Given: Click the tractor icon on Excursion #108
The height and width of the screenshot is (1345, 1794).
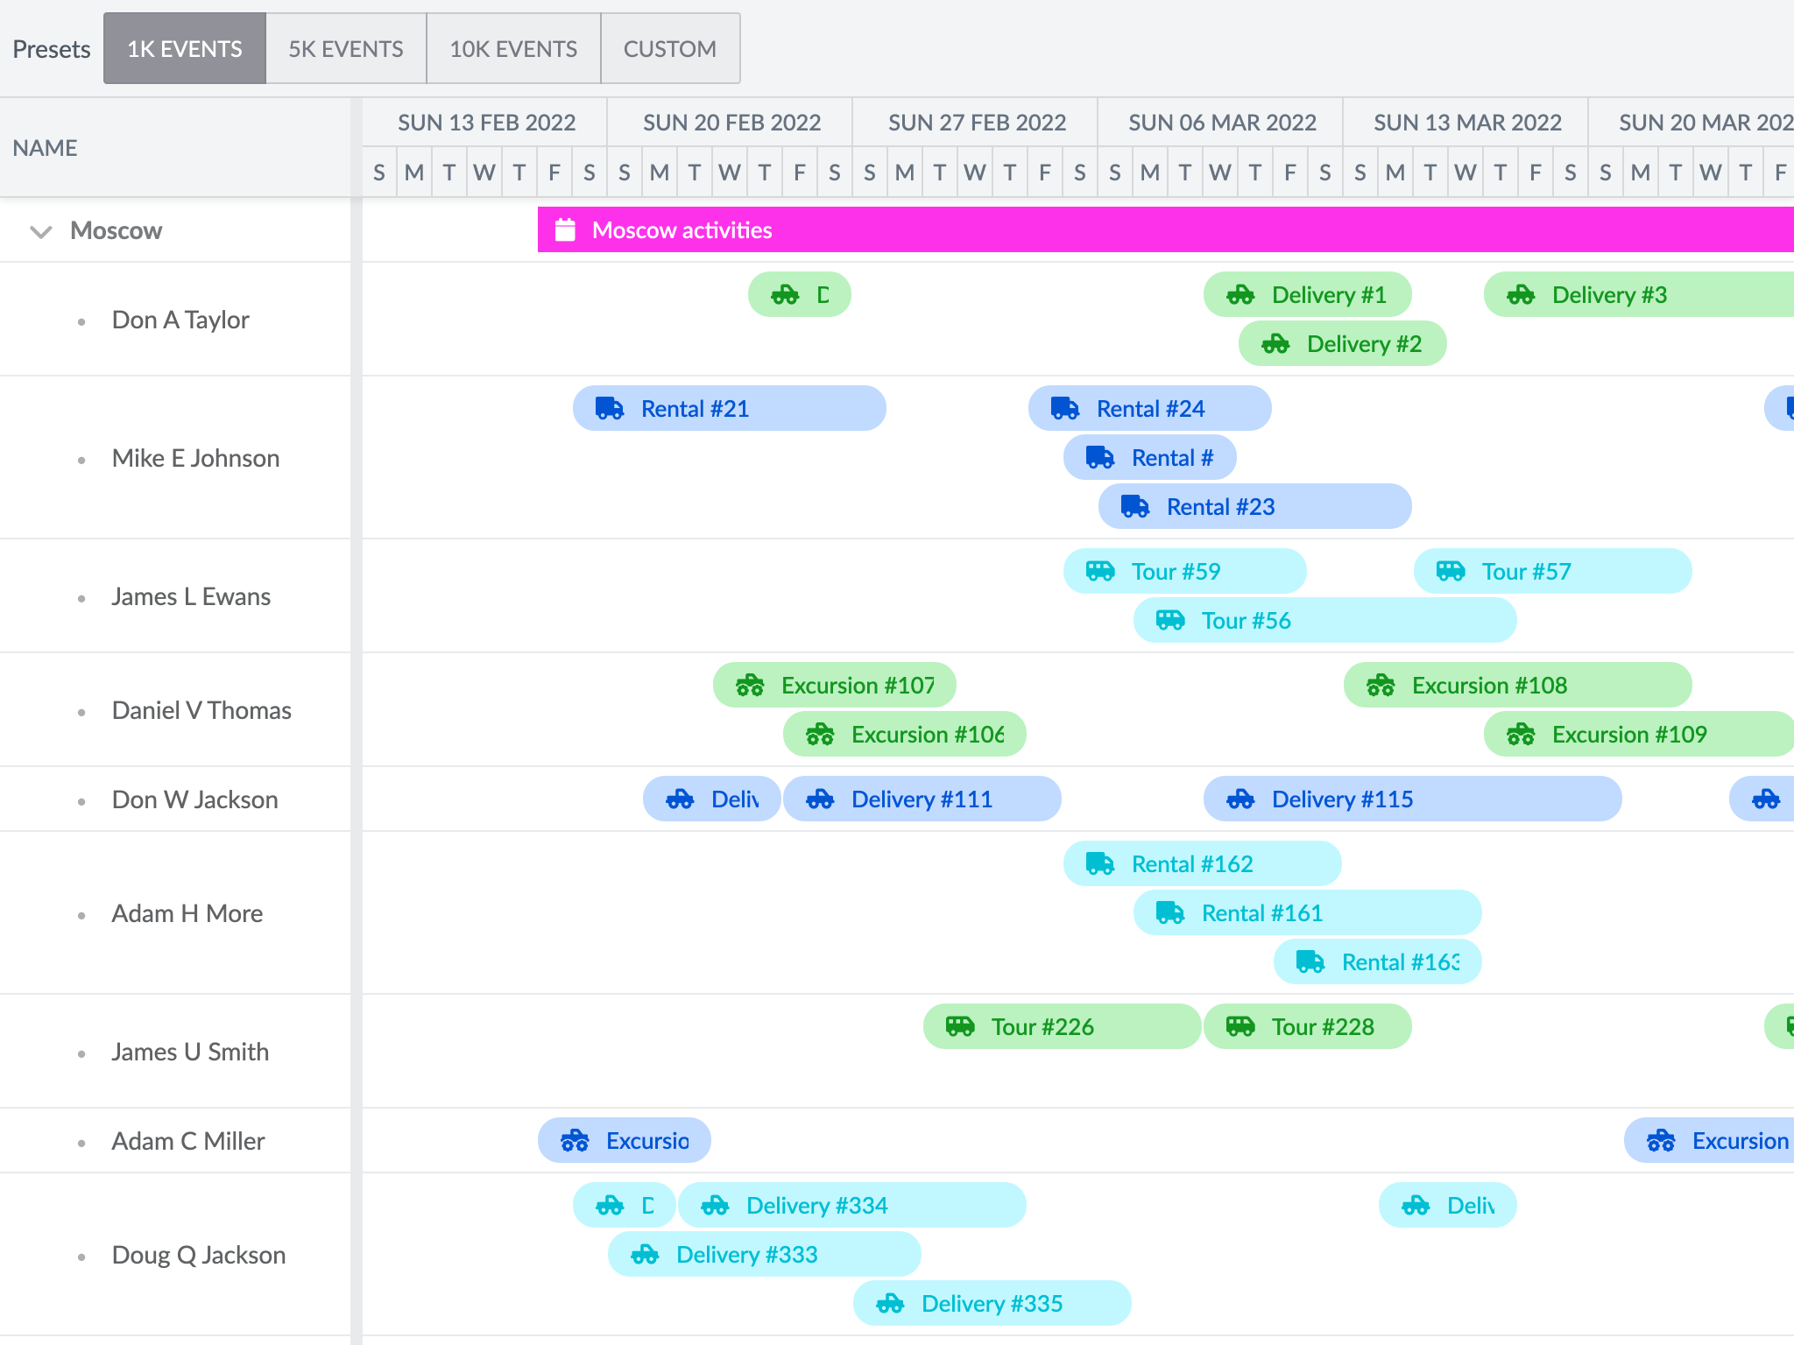Looking at the screenshot, I should [1381, 685].
